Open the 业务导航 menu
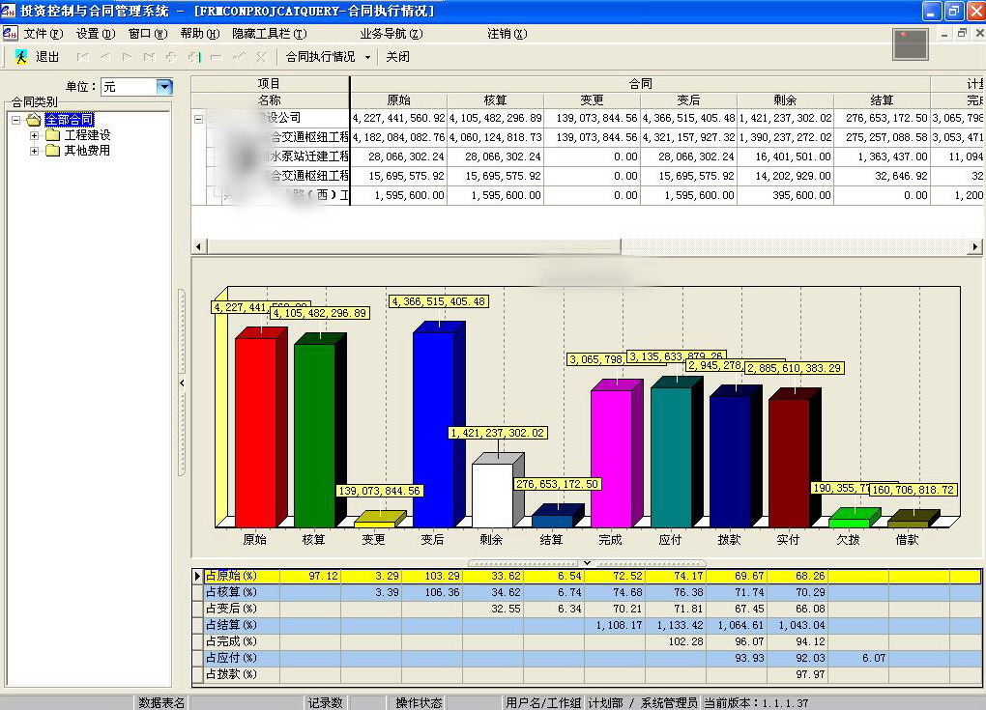 click(391, 33)
